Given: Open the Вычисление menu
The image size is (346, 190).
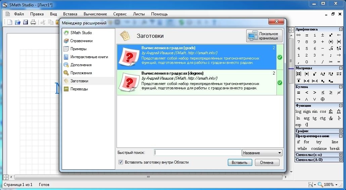Looking at the screenshot, I should [x=95, y=14].
